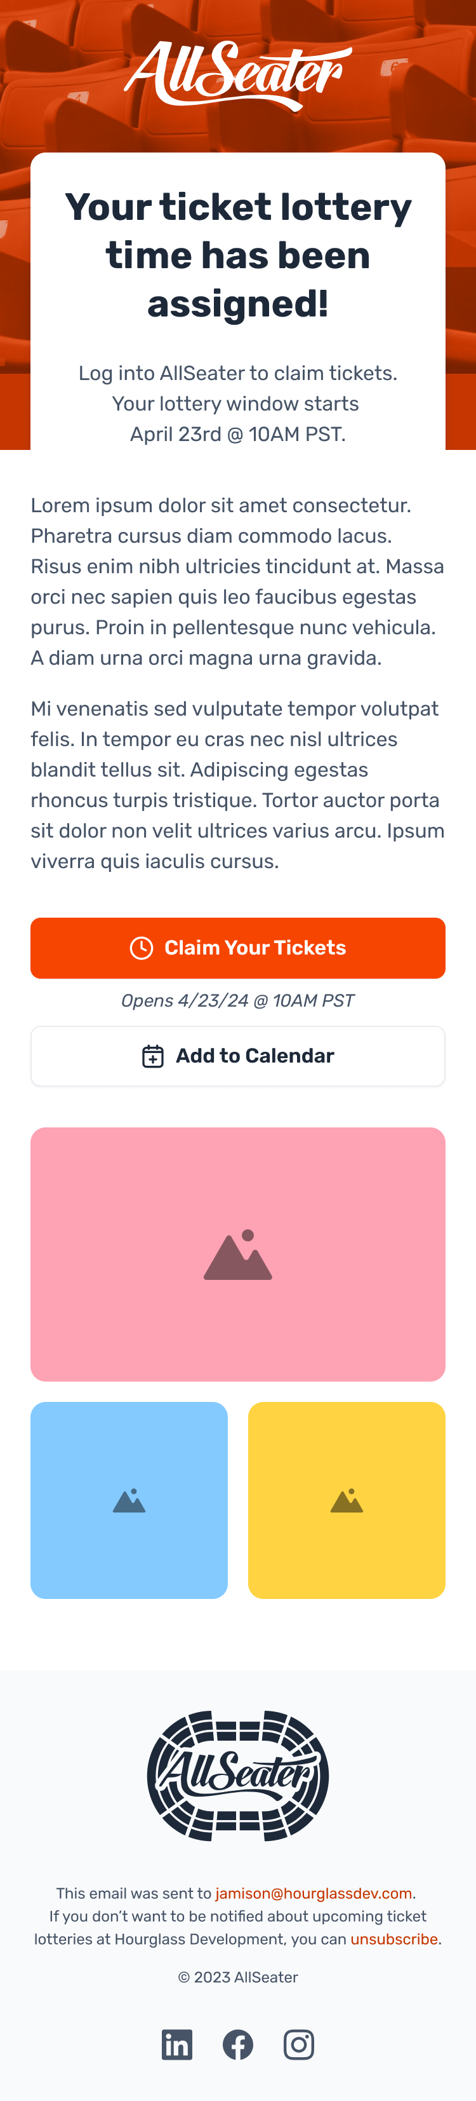Viewport: 476px width, 2101px height.
Task: Open the Facebook social icon
Action: pos(238,2044)
